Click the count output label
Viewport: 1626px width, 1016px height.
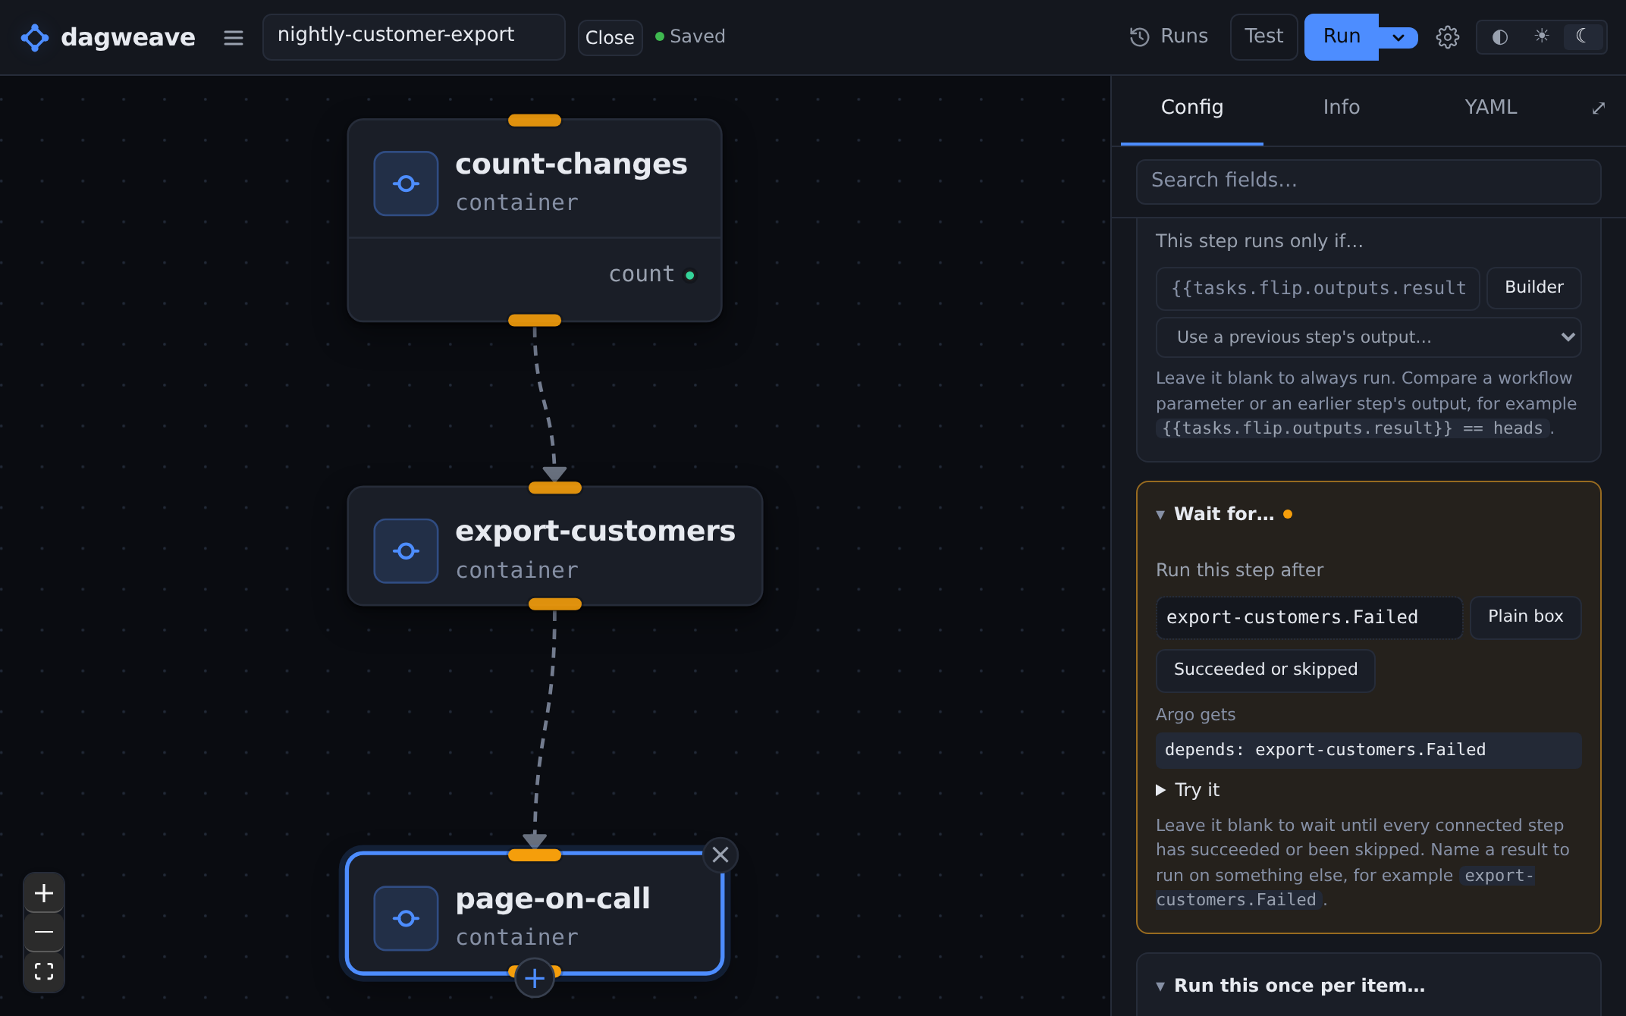[642, 274]
